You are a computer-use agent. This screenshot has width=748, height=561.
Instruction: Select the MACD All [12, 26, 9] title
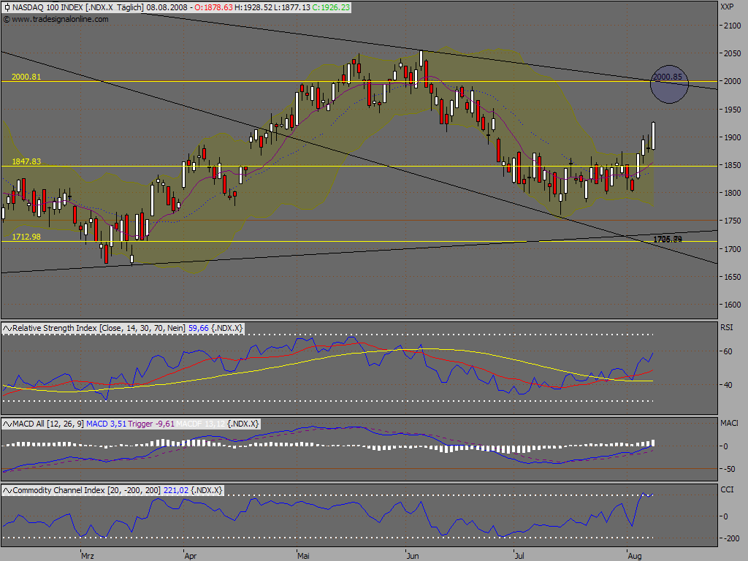[48, 424]
